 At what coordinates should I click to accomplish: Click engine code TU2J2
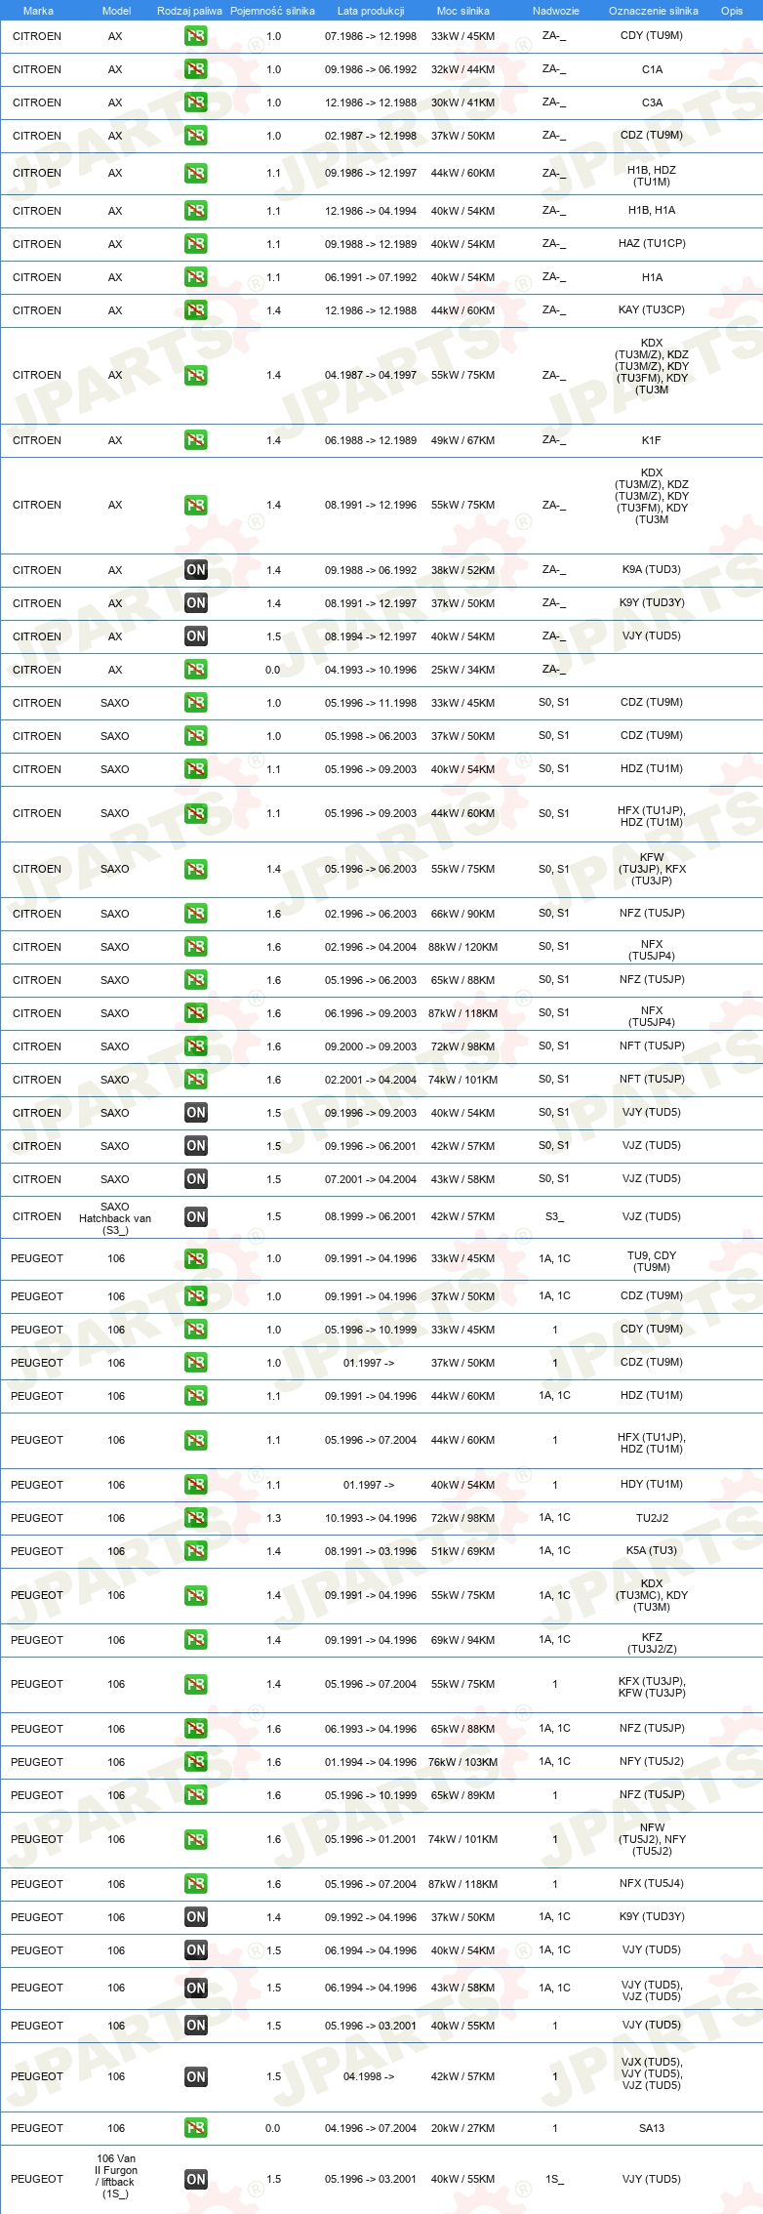click(652, 1518)
